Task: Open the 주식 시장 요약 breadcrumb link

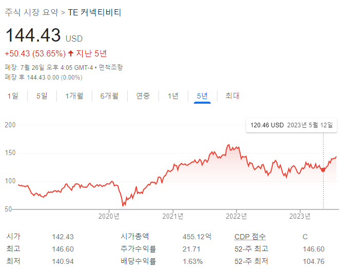Action: pyautogui.click(x=32, y=12)
